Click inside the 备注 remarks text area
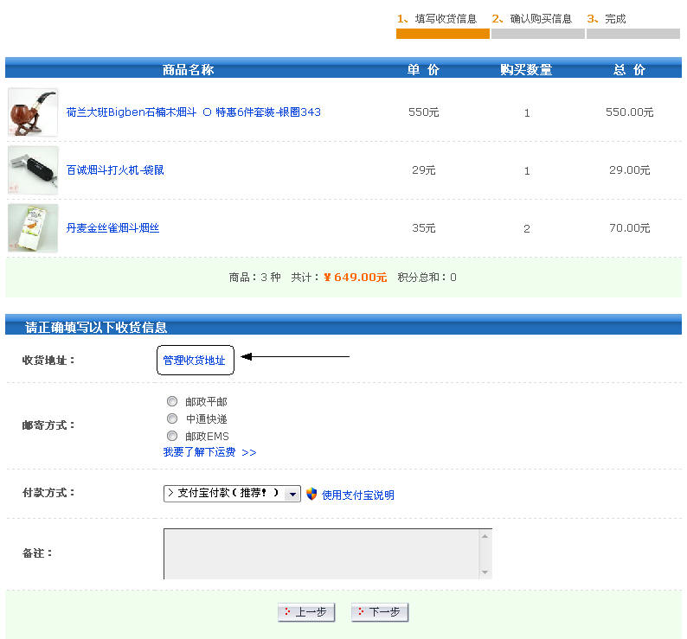 point(320,553)
